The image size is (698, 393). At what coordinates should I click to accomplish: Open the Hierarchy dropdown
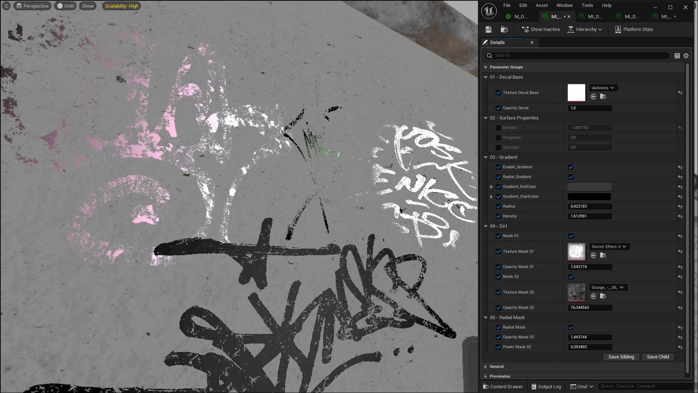pos(585,29)
